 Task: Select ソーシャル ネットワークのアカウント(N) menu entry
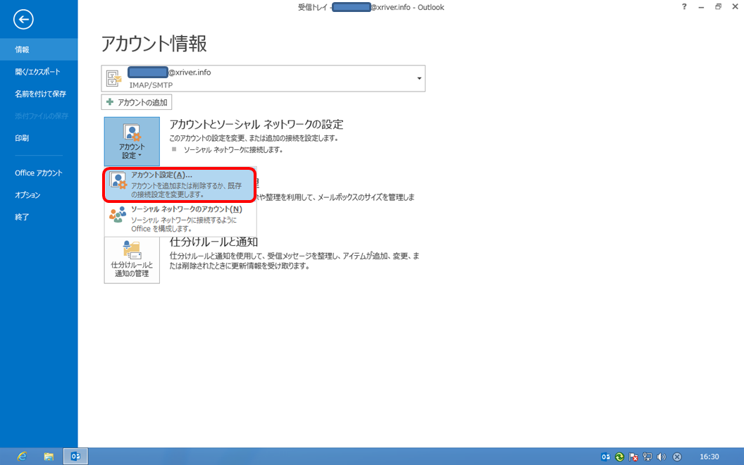179,219
